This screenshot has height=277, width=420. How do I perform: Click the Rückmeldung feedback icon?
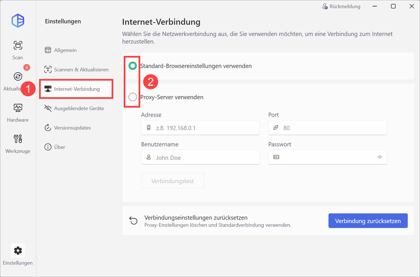pyautogui.click(x=325, y=7)
